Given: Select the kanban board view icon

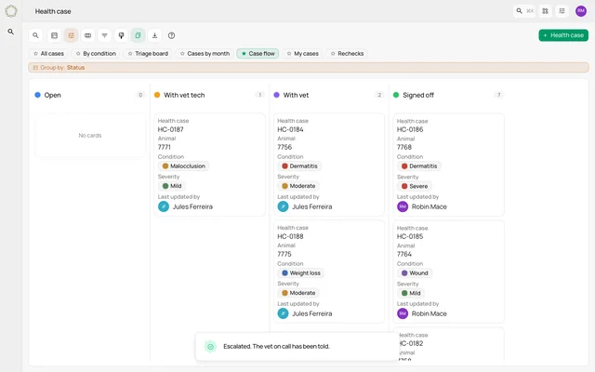Looking at the screenshot, I should (x=71, y=35).
